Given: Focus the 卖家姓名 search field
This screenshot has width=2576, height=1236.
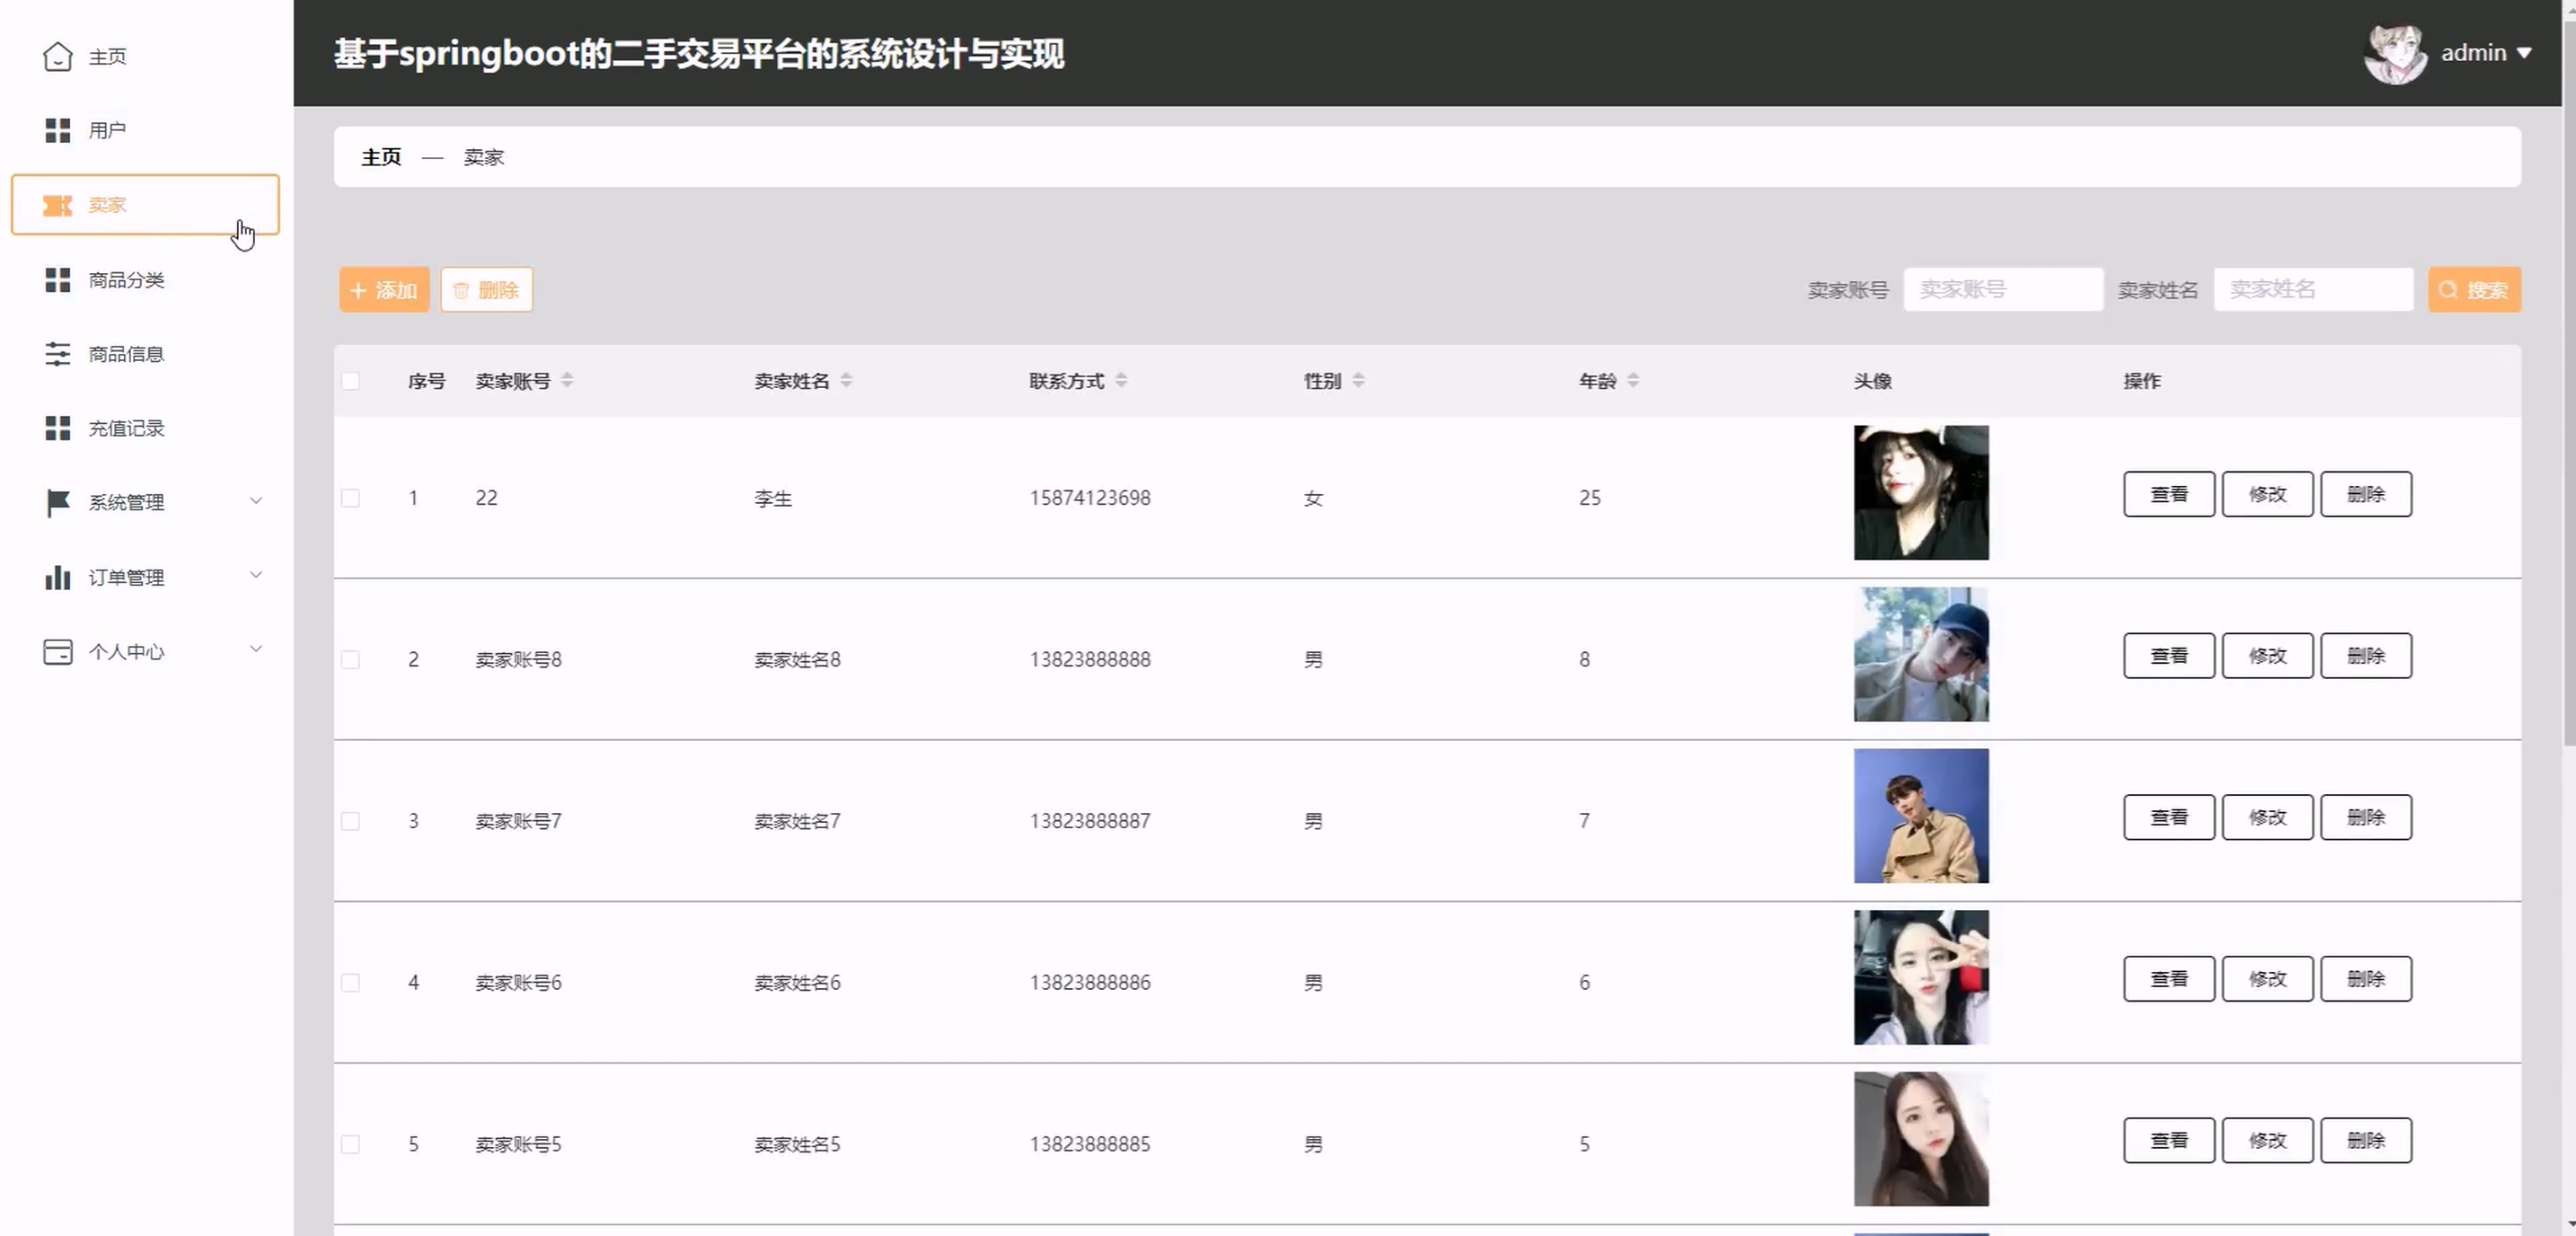Looking at the screenshot, I should pyautogui.click(x=2312, y=290).
